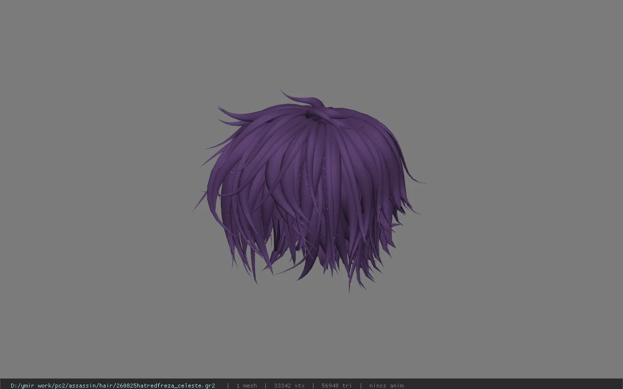Click the "56948 tri" triangle count
This screenshot has width=623, height=389.
[x=336, y=386]
